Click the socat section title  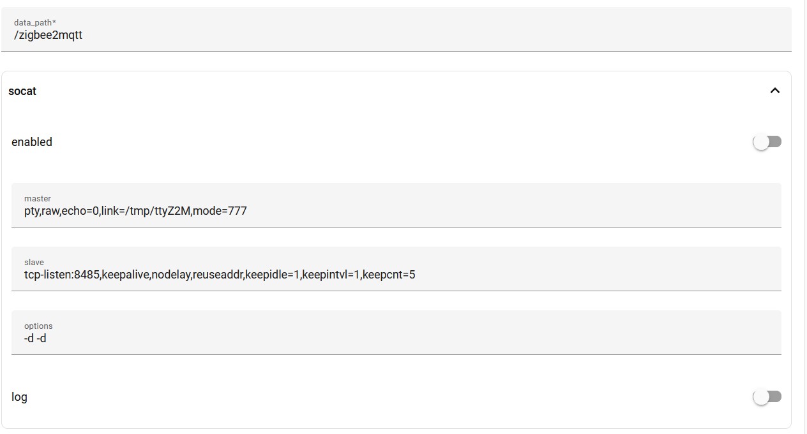pos(22,91)
